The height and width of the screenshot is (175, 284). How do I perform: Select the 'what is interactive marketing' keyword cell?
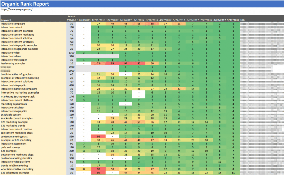click(x=18, y=169)
